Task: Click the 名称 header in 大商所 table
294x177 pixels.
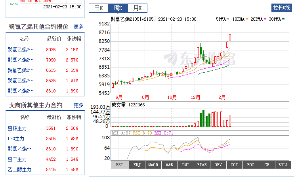Action: click(25, 117)
